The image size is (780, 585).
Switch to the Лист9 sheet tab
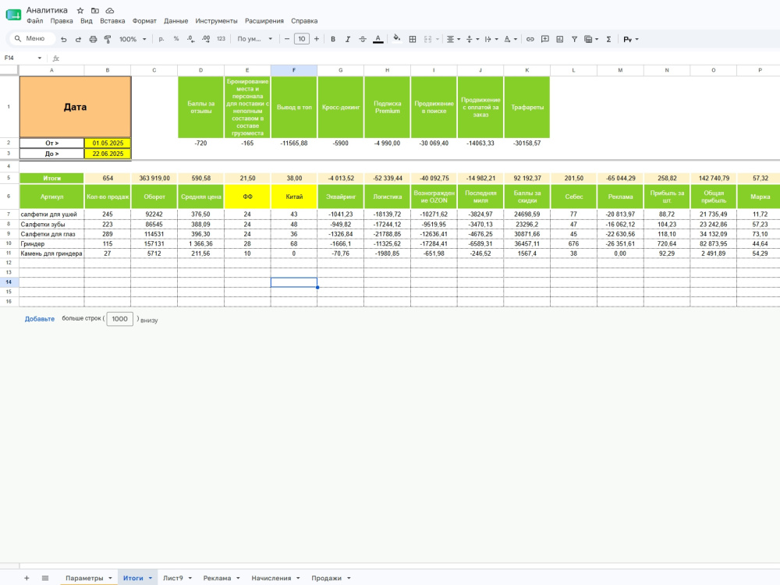click(x=177, y=578)
